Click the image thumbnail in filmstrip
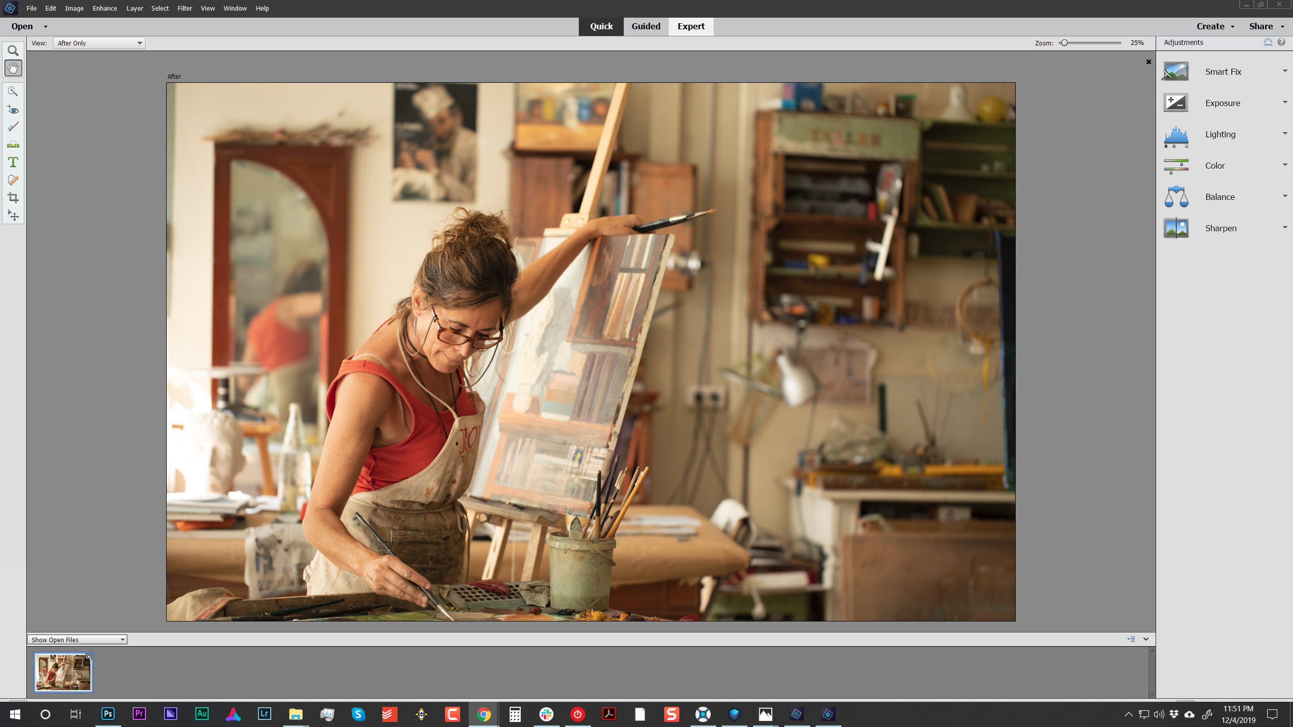The width and height of the screenshot is (1293, 727). [63, 671]
